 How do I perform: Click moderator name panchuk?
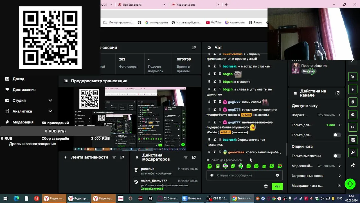pos(148,169)
